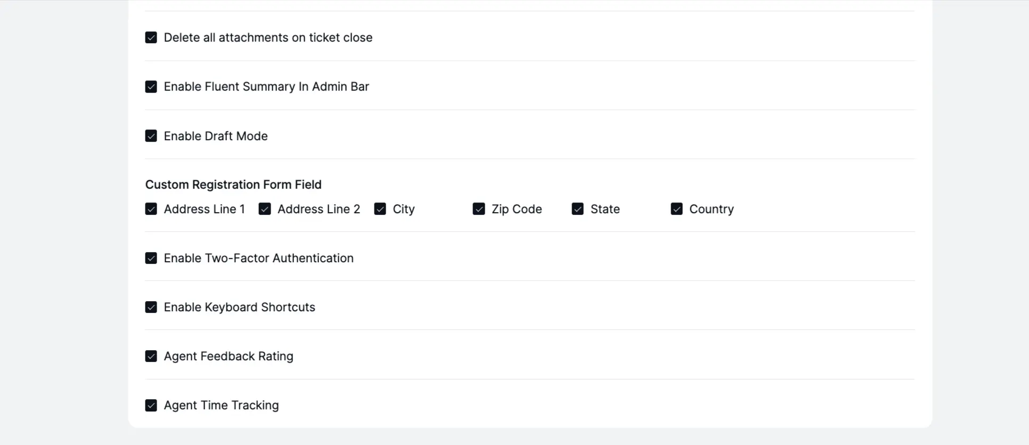Toggle the Address Line 2 checkbox
The width and height of the screenshot is (1029, 445).
265,209
